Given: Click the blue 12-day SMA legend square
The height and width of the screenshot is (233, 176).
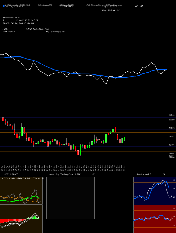Looking at the screenshot, I should pyautogui.click(x=4, y=6).
